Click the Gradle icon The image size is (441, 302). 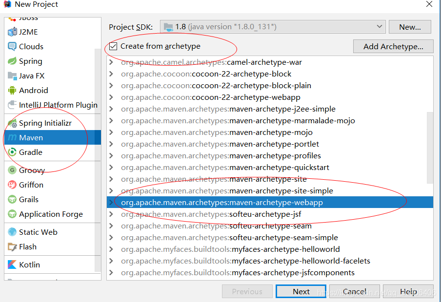pos(12,152)
